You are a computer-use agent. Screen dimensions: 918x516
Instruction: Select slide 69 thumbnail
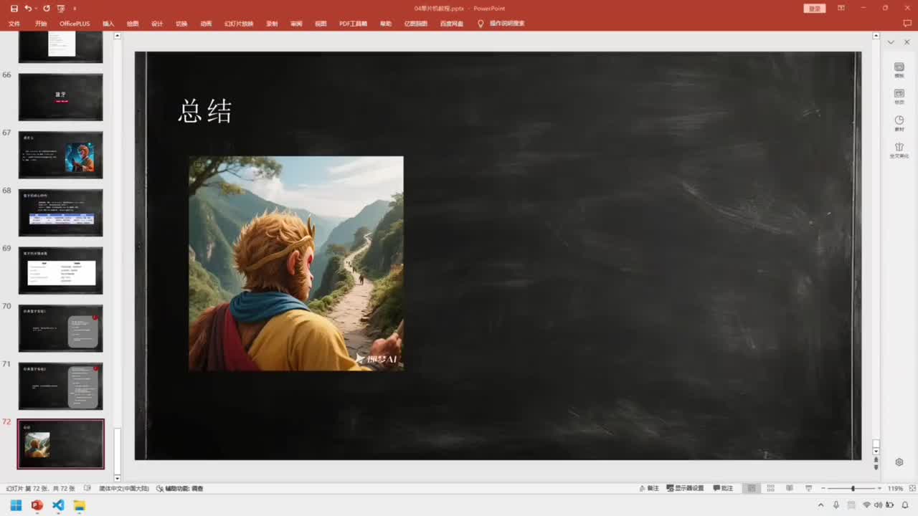tap(61, 270)
